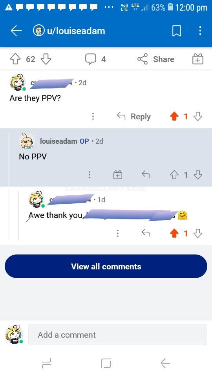This screenshot has width=212, height=377.
Task: Award the 'No PPV' comment
Action: point(118,175)
